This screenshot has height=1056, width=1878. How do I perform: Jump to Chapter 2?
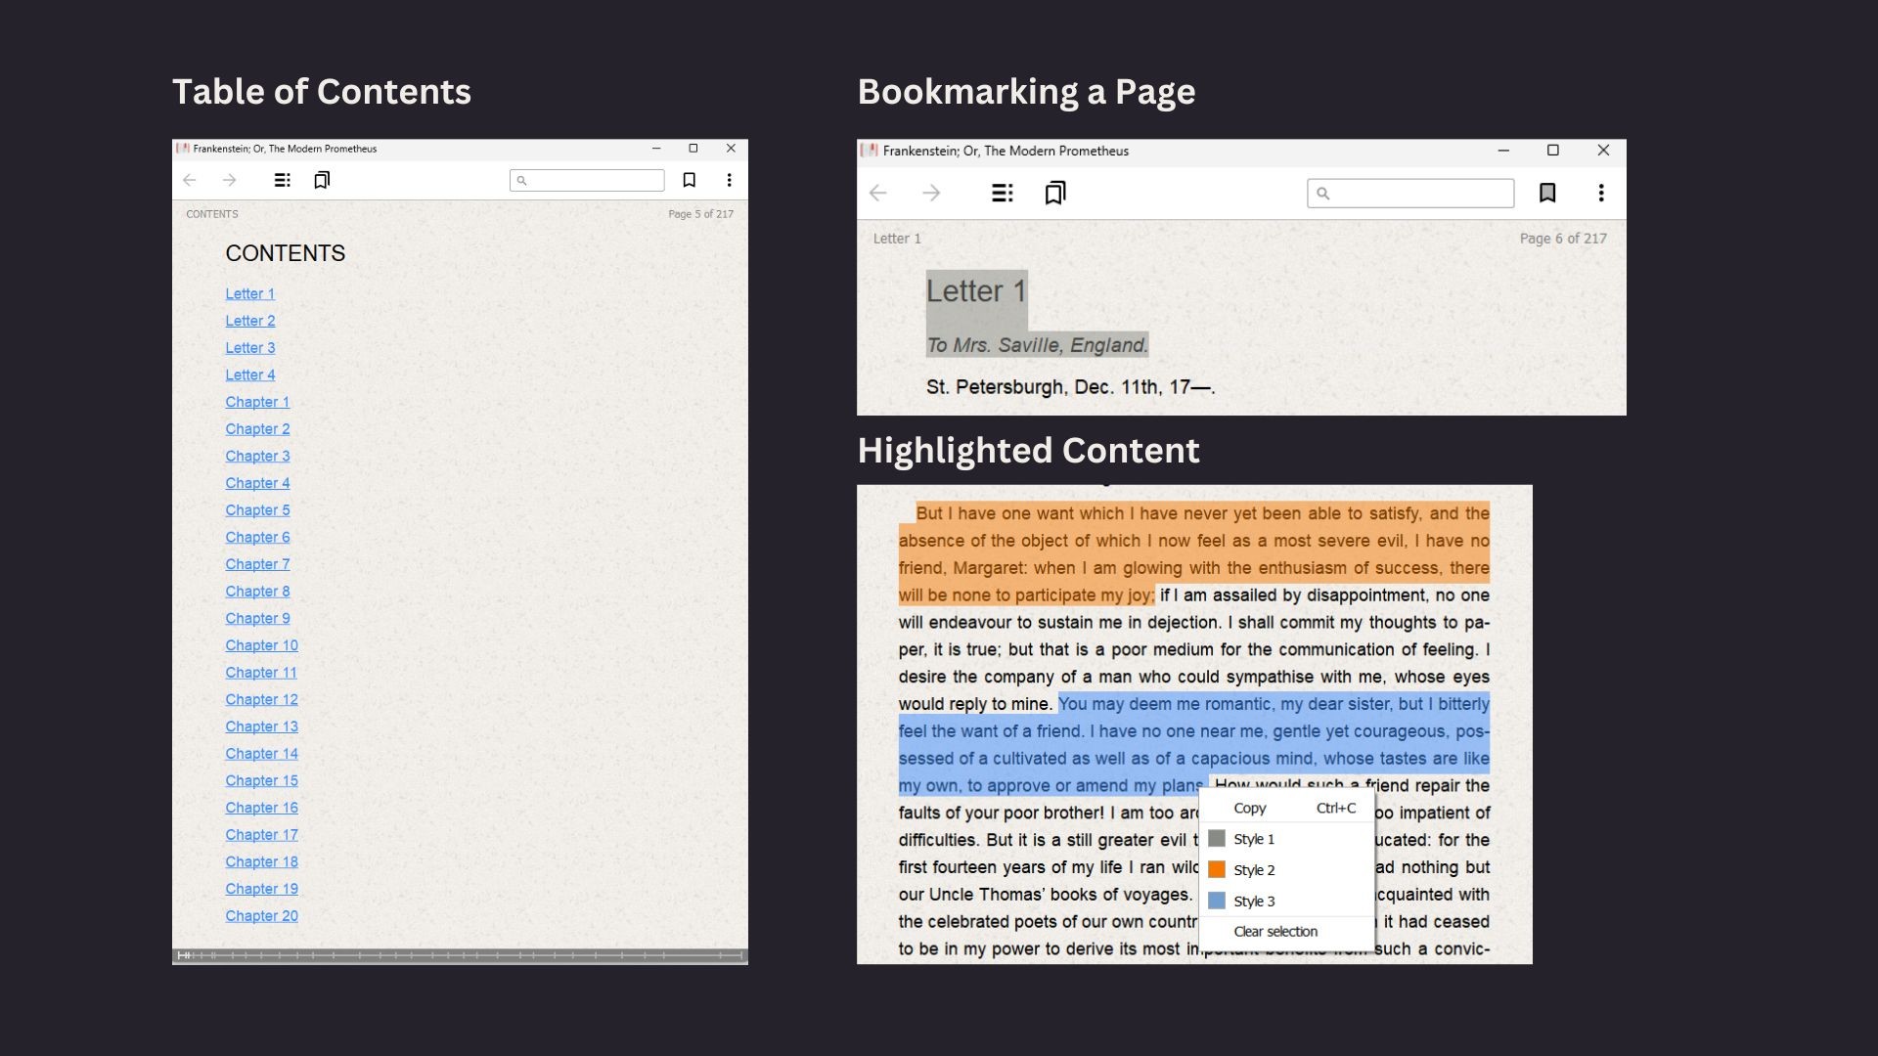257,429
